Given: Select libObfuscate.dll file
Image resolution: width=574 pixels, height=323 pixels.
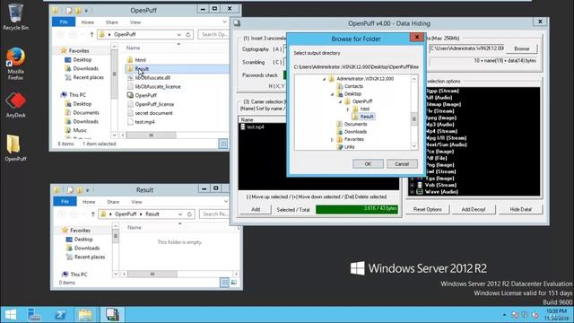Looking at the screenshot, I should (152, 78).
